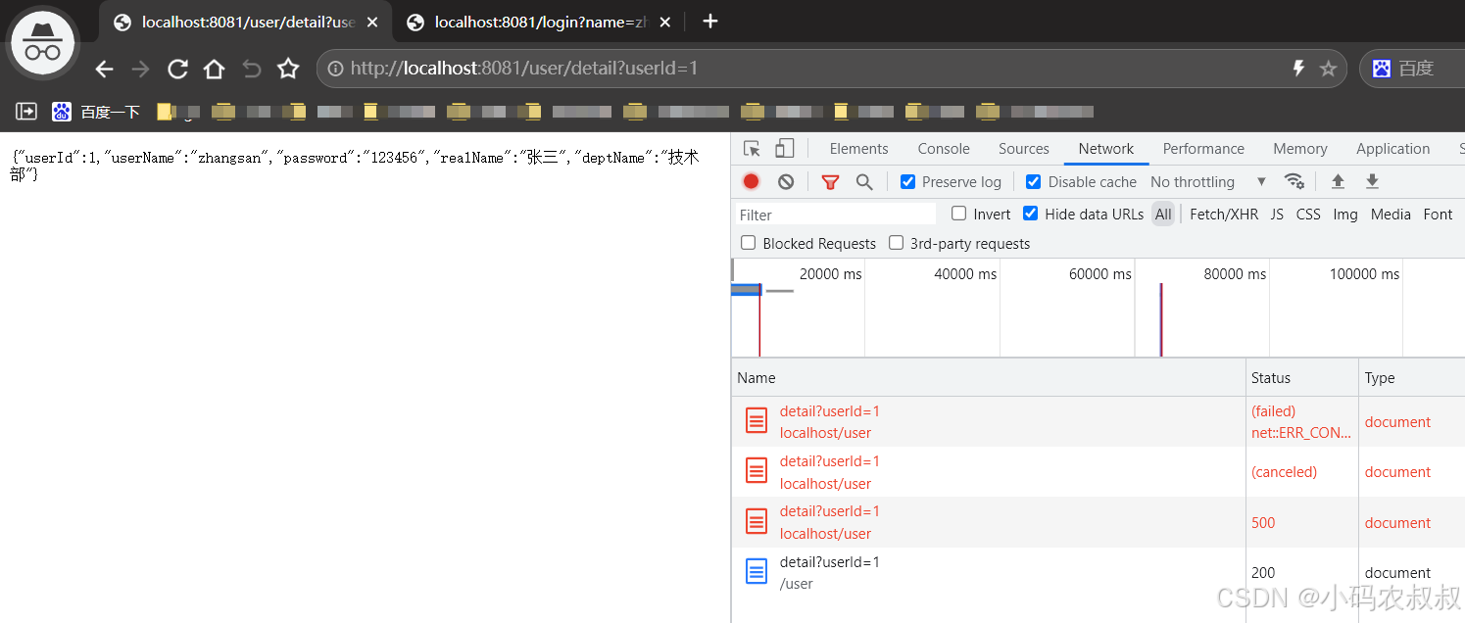Reload the page in browser toolbar
Viewport: 1465px width, 623px height.
point(177,69)
